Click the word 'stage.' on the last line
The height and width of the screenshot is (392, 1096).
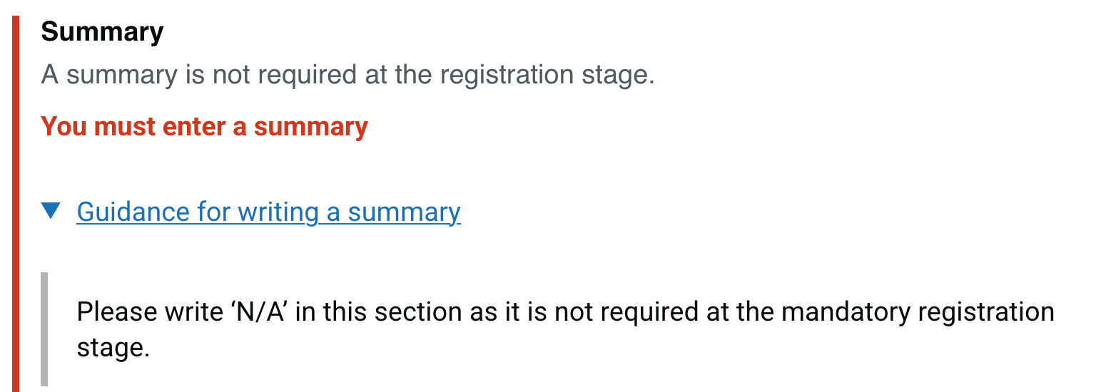113,349
